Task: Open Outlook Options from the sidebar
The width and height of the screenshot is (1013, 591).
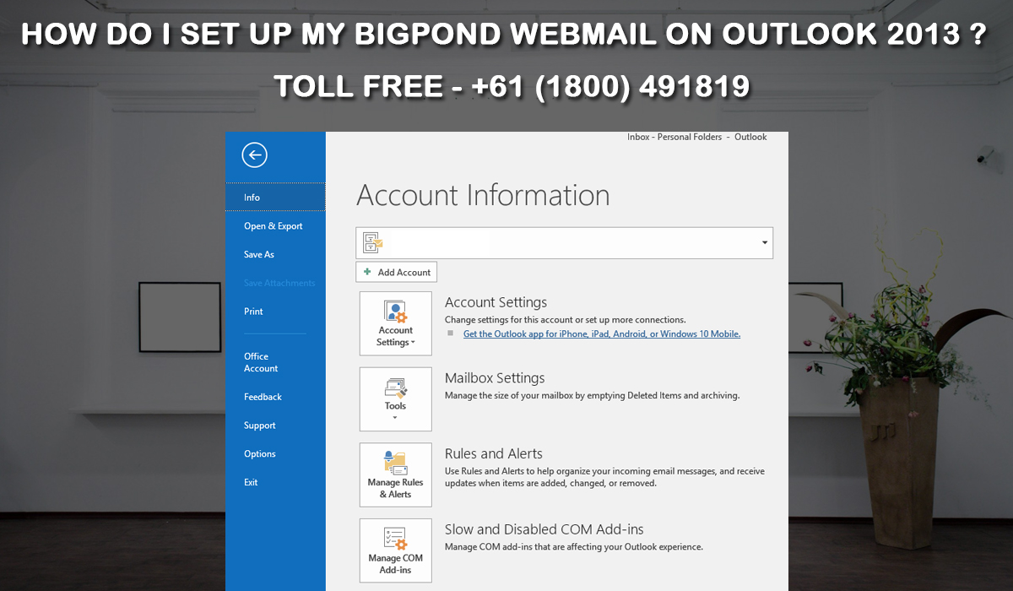Action: pos(259,453)
